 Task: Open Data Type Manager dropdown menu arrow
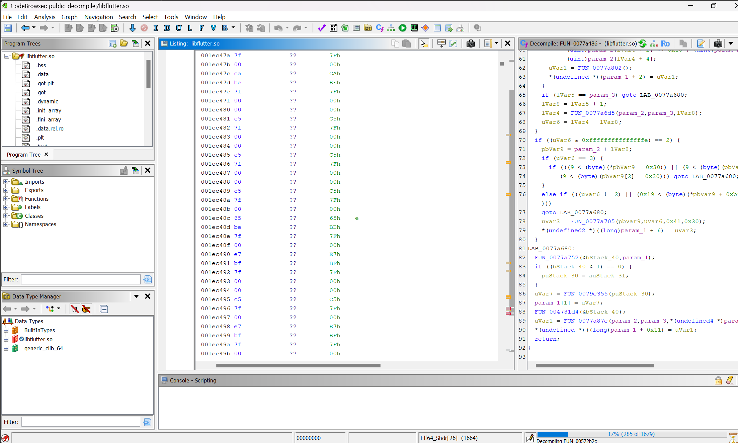pos(136,296)
